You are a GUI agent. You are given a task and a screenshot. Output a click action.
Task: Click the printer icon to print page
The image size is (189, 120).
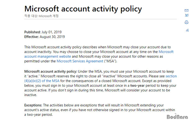point(186,22)
